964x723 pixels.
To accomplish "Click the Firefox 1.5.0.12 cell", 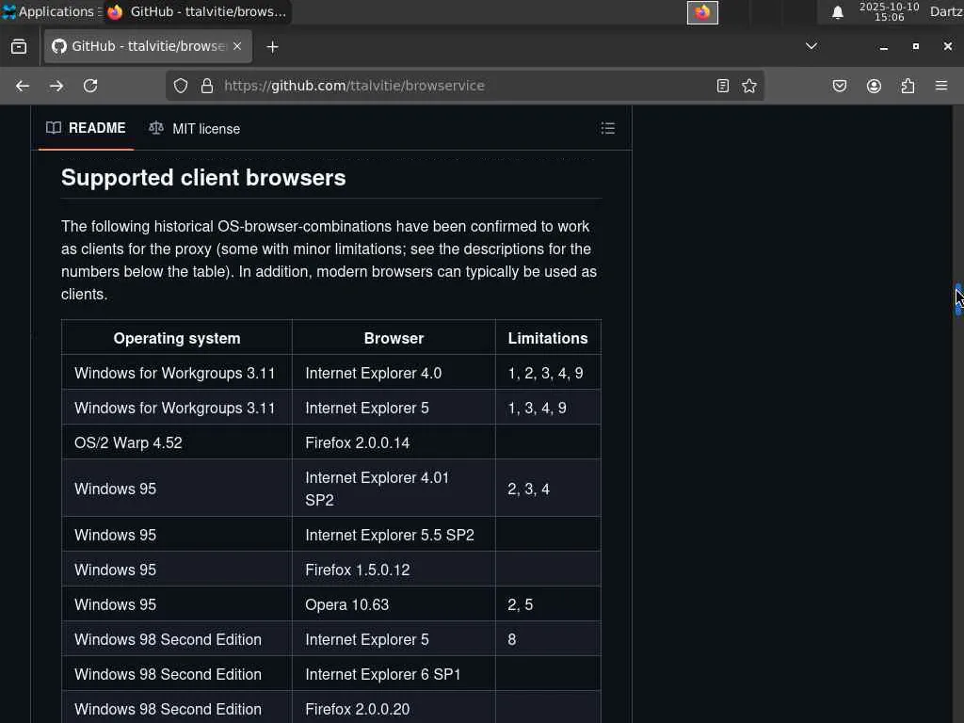I will click(394, 570).
